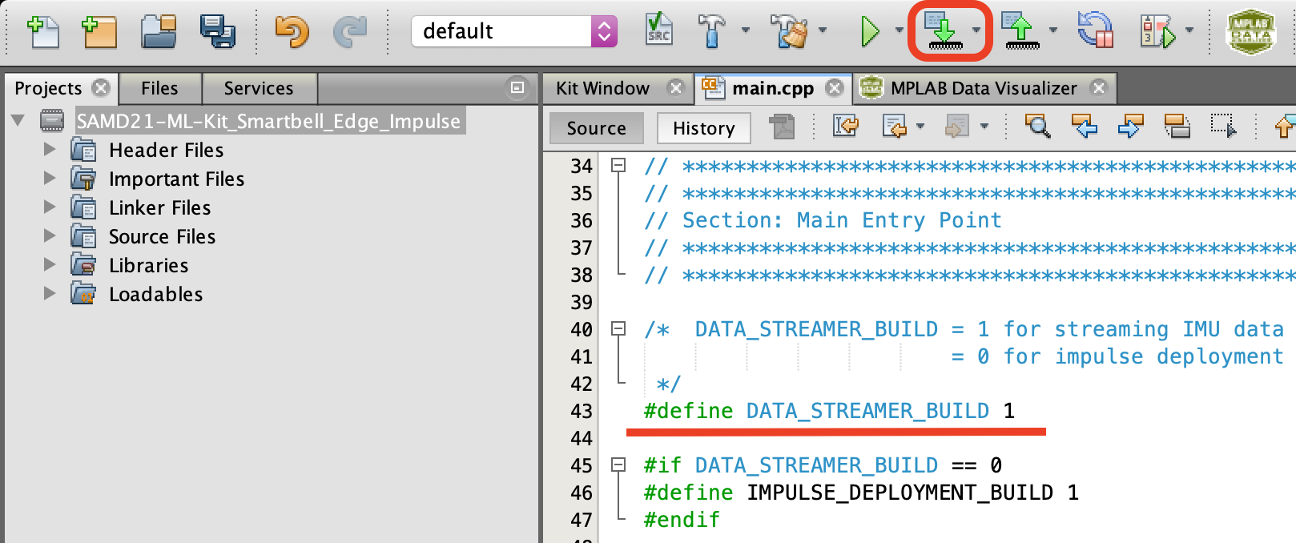Clean and build the main project
This screenshot has width=1296, height=543.
point(789,31)
